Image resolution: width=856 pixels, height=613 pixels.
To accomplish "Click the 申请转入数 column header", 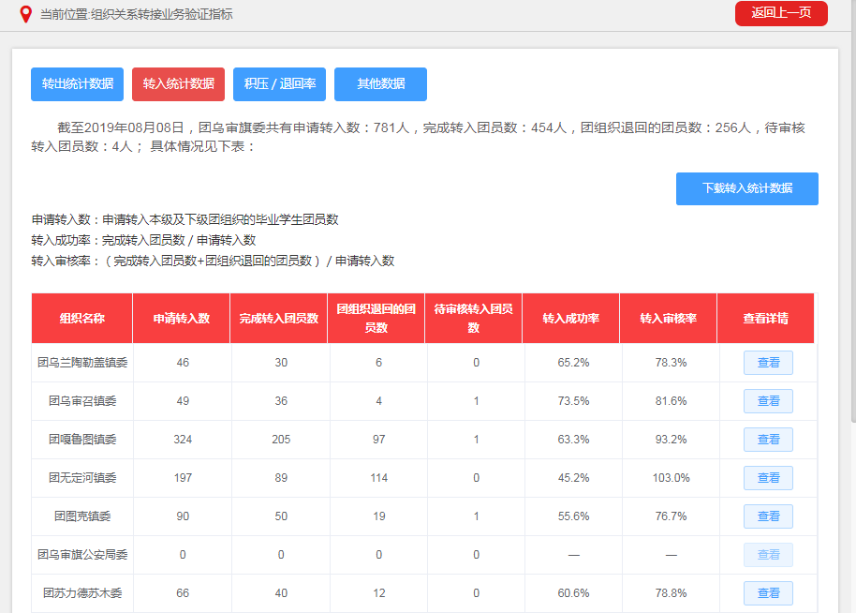I will pyautogui.click(x=182, y=319).
